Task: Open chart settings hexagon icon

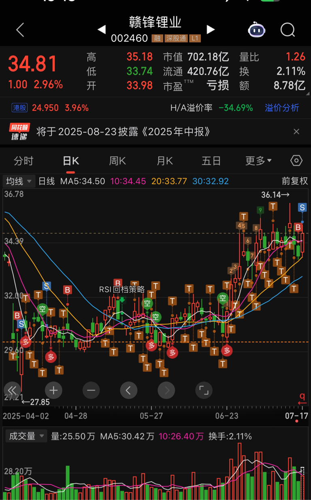Action: coord(296,161)
